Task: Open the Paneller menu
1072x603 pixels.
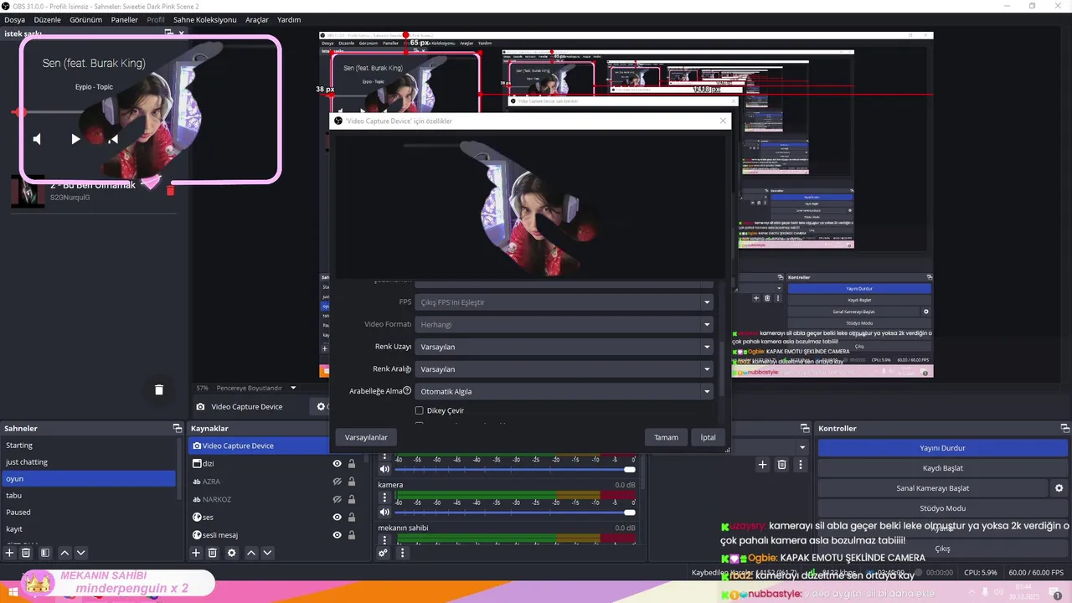Action: pyautogui.click(x=124, y=19)
